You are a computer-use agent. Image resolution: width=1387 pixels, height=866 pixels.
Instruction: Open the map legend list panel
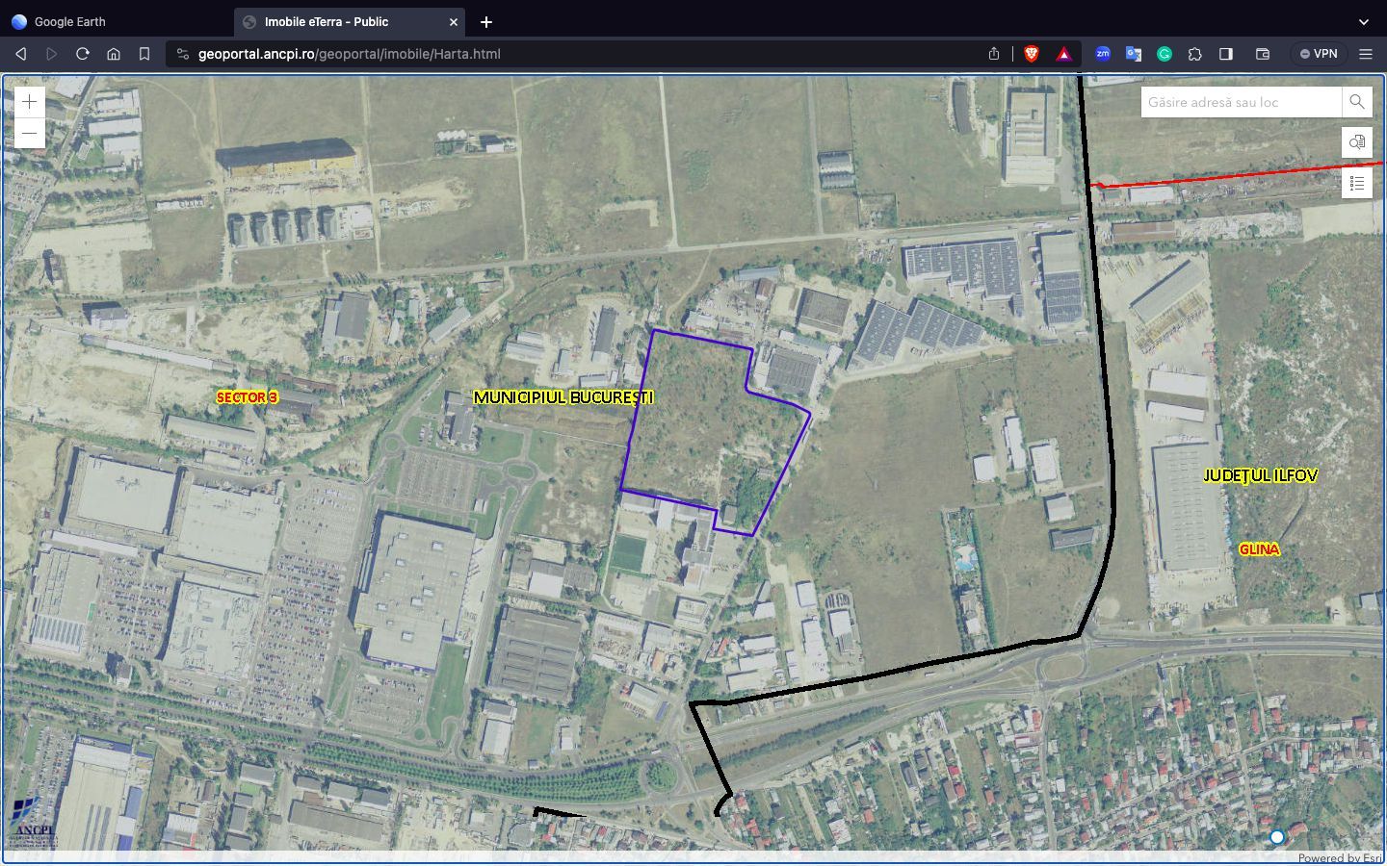tap(1356, 182)
